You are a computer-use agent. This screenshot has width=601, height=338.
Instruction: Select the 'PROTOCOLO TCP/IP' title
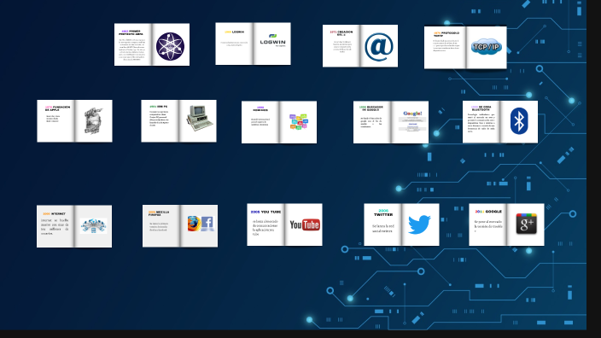coord(446,34)
